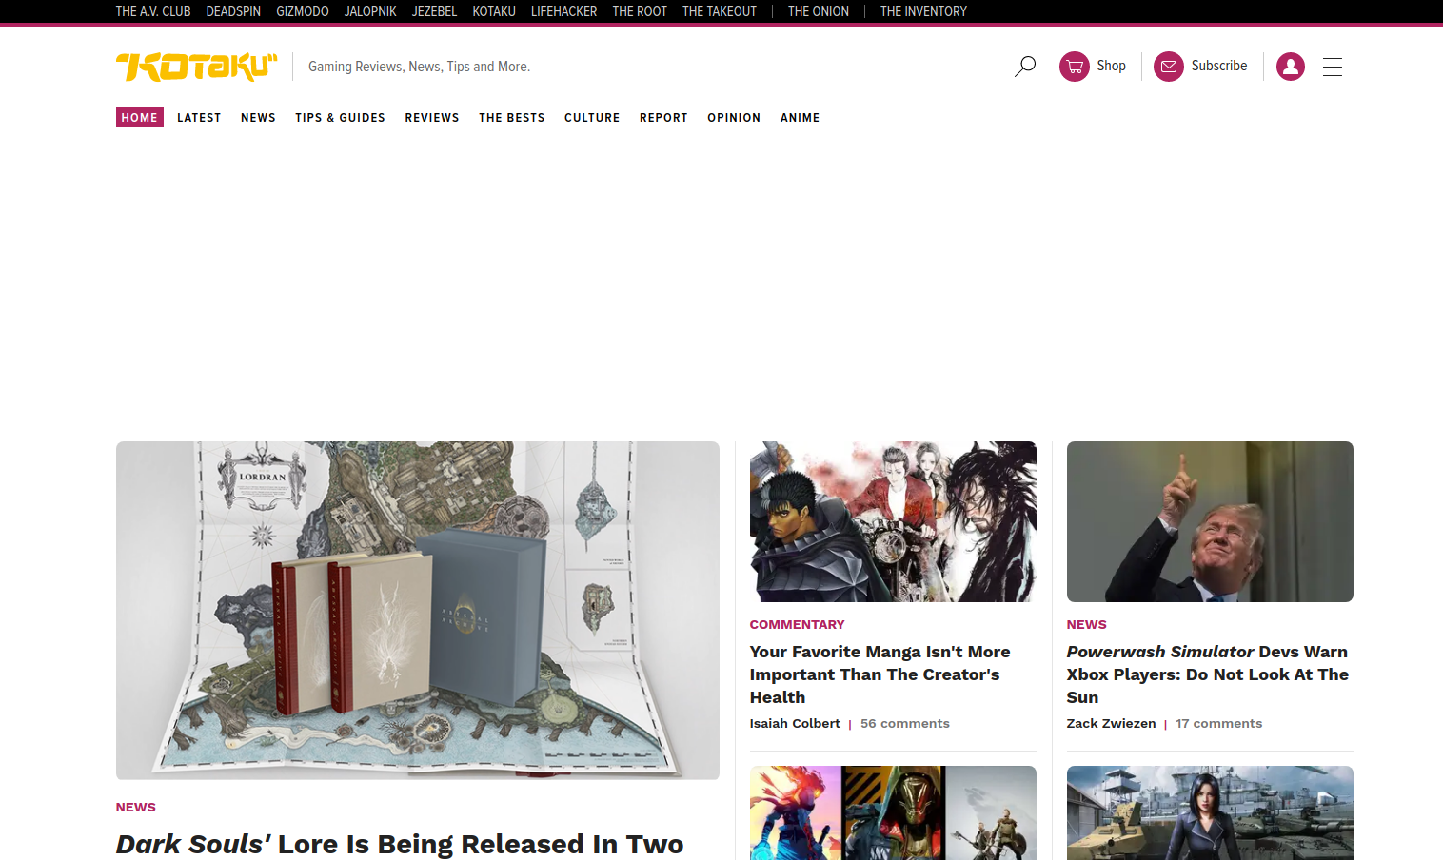Image resolution: width=1443 pixels, height=860 pixels.
Task: Open the manga artwork thumbnail
Action: pyautogui.click(x=893, y=521)
